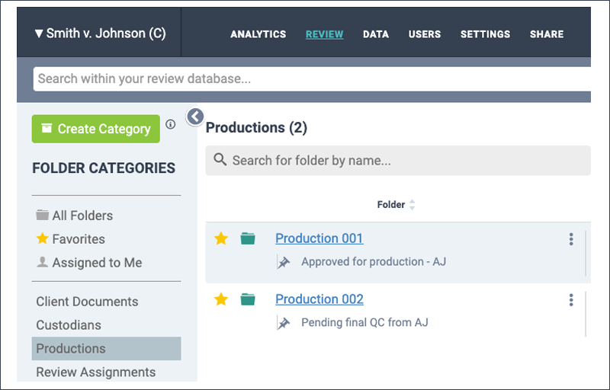Click the pin icon beside Pending final QC note
610x390 pixels.
pos(283,323)
